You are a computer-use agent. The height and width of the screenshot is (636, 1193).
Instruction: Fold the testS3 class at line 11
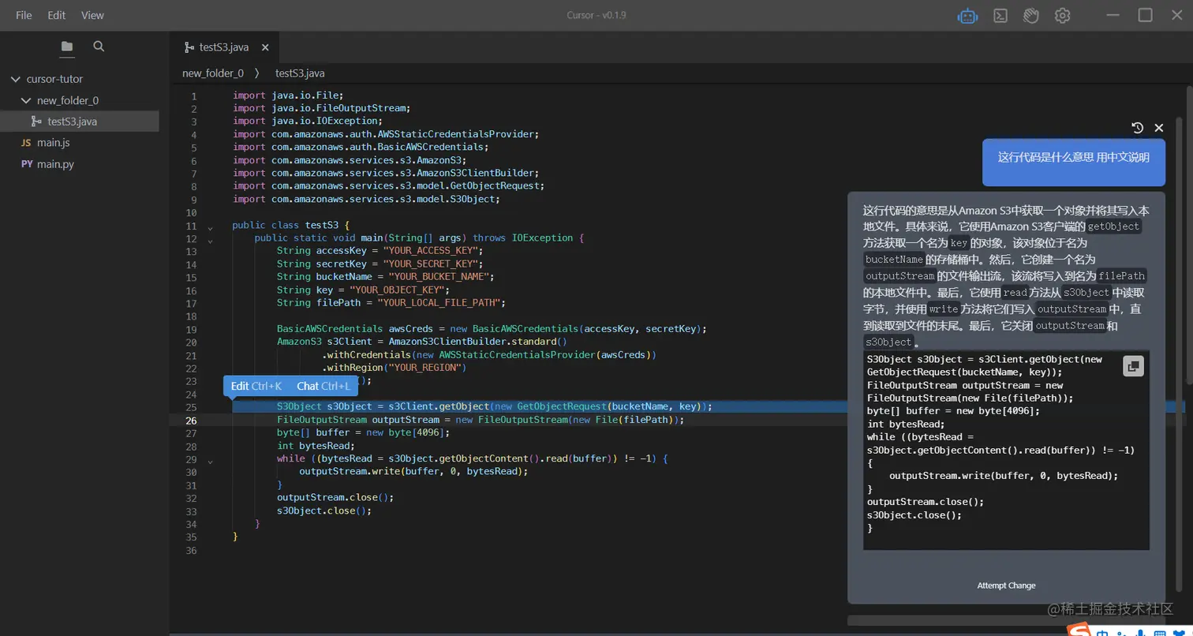pos(210,228)
